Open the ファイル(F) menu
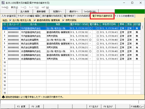This screenshot has width=145, height=109. (x=5, y=7)
